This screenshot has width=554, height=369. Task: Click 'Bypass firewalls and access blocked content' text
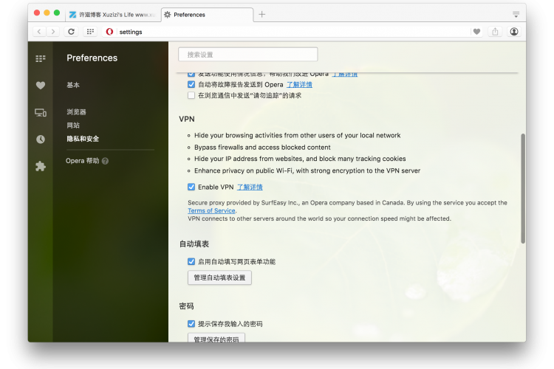262,148
